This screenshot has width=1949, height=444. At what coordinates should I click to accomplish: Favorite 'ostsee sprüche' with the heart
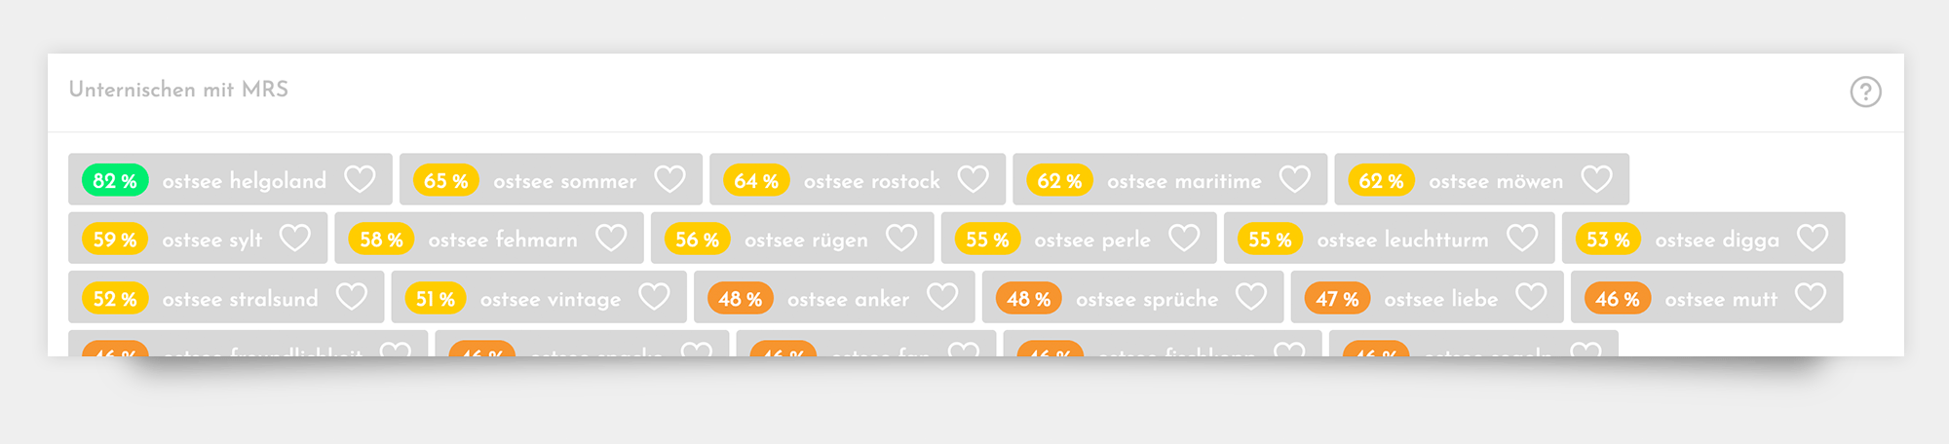point(1251,297)
